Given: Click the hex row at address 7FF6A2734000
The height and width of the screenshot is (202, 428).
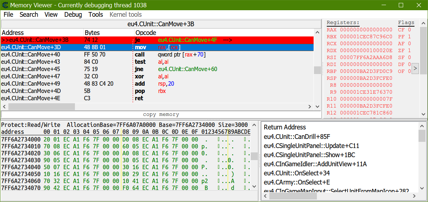Looking at the screenshot, I should (126, 139).
